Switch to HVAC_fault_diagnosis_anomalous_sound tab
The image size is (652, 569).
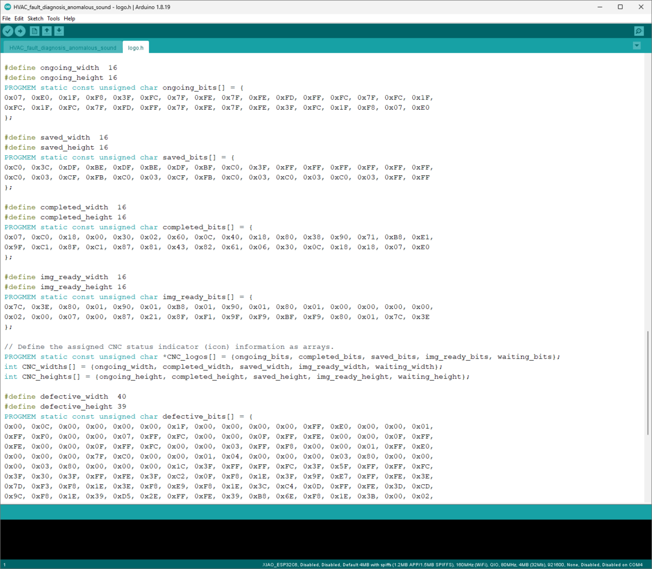(63, 48)
